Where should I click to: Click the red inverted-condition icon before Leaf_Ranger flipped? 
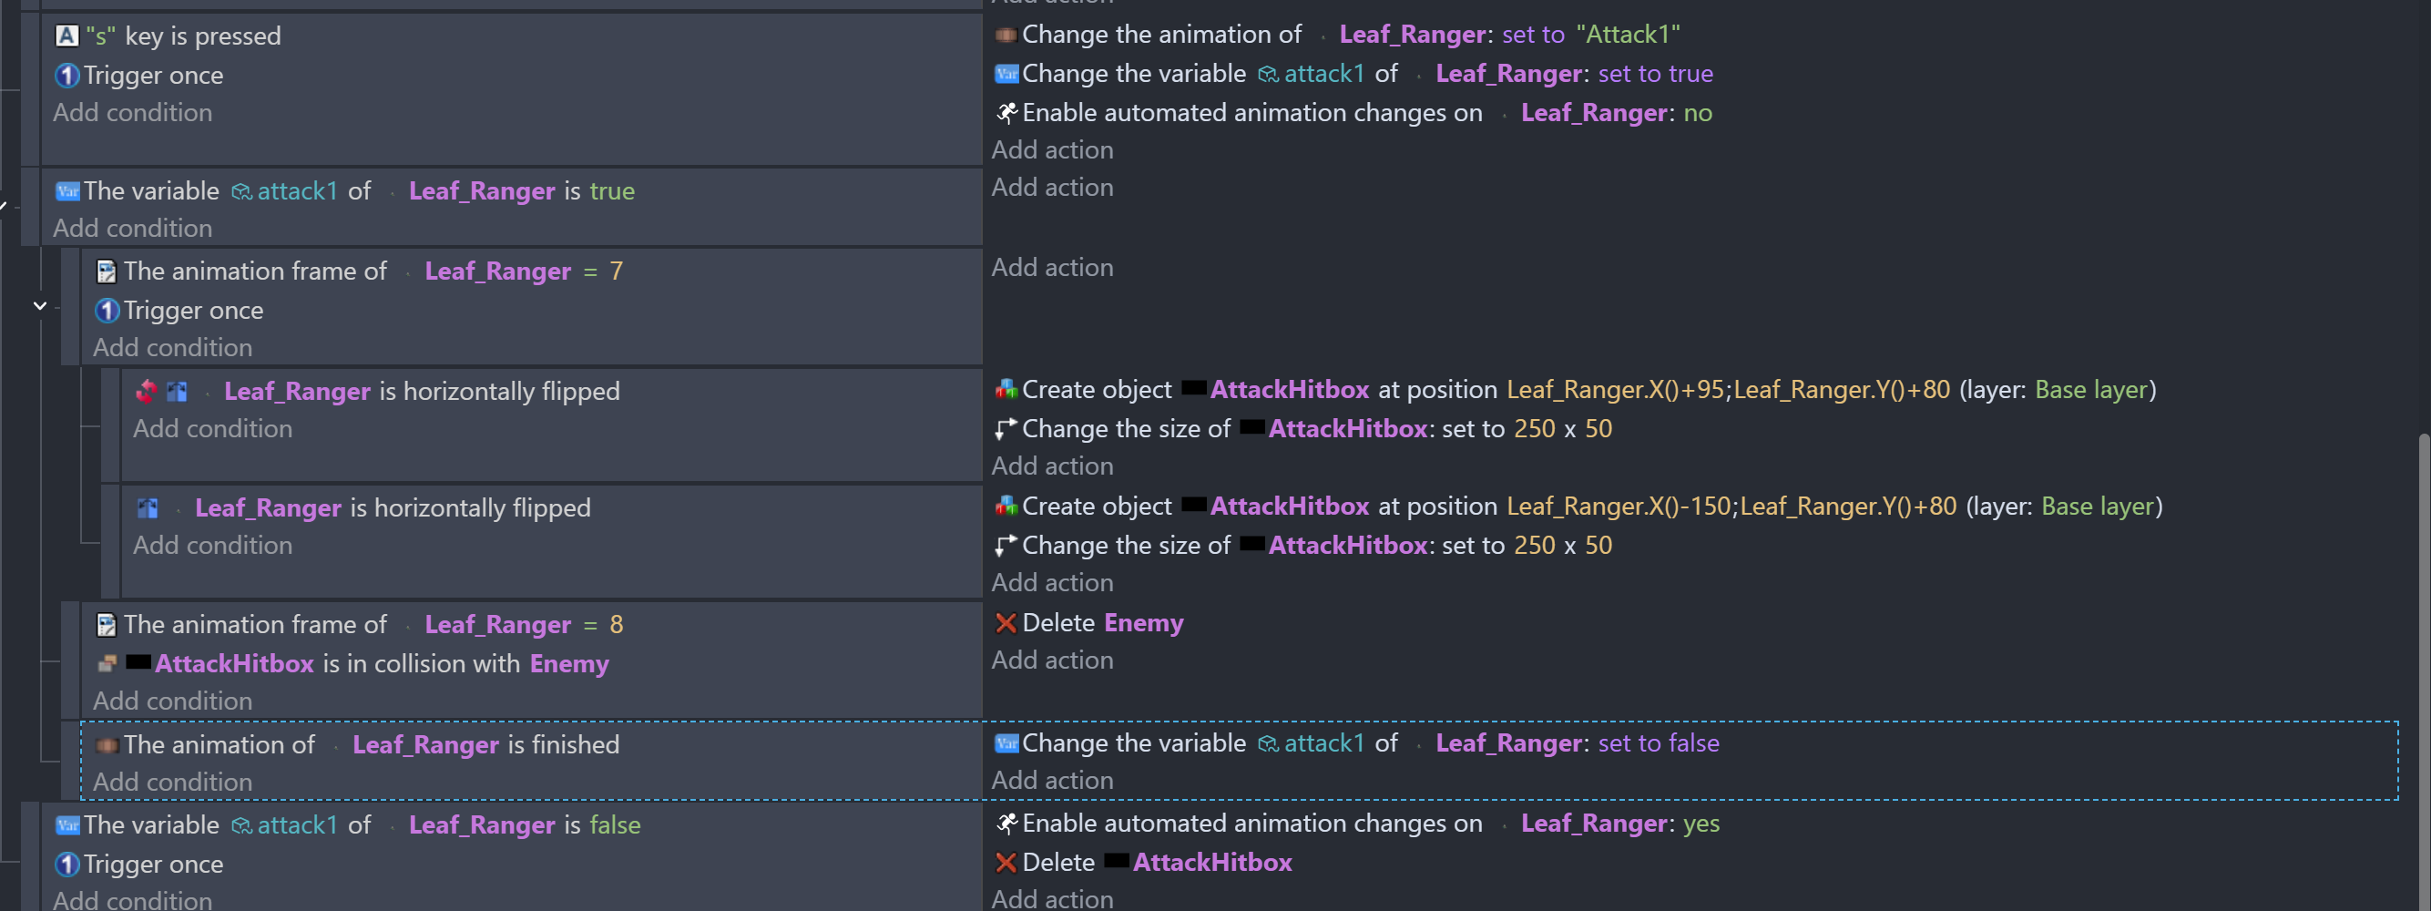tap(147, 392)
